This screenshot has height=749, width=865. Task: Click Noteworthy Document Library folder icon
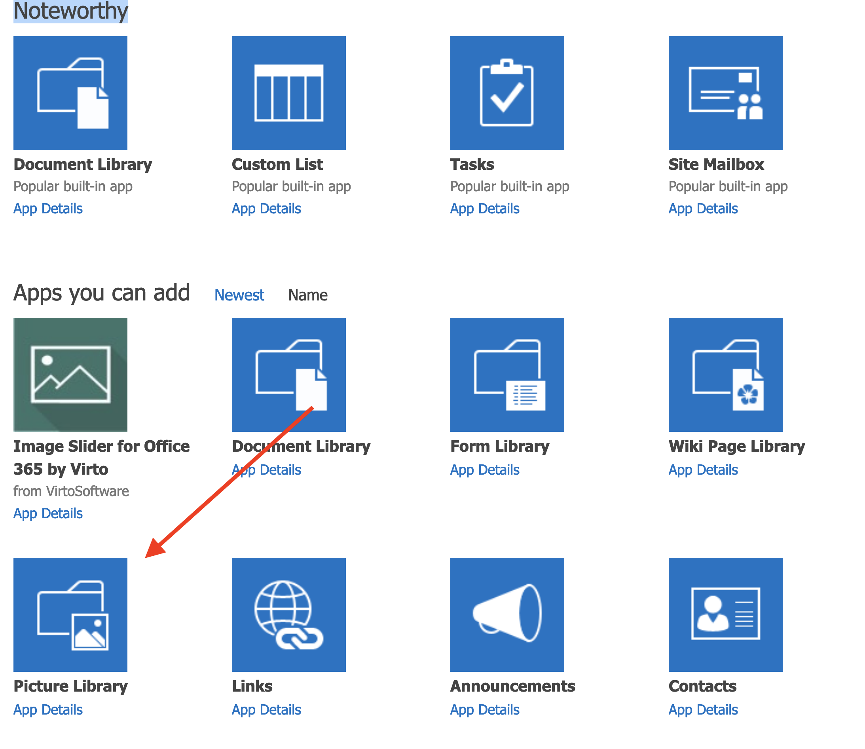70,93
